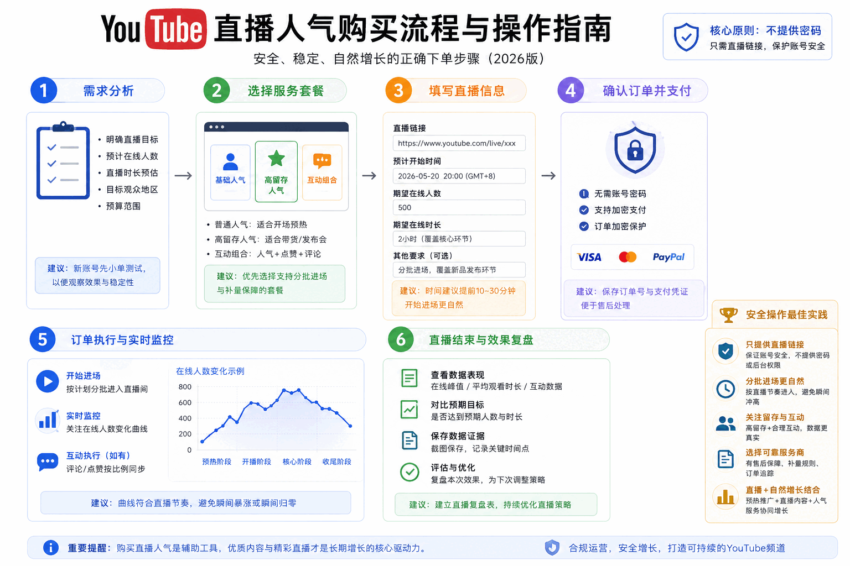Select the 高留存人气 star card
The height and width of the screenshot is (566, 850).
click(276, 171)
